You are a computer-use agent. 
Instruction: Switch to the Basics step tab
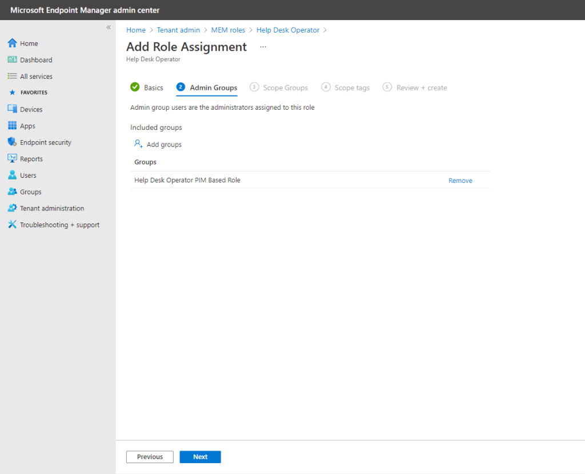point(147,87)
